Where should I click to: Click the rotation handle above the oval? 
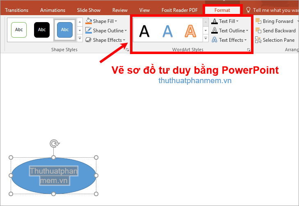click(x=55, y=144)
